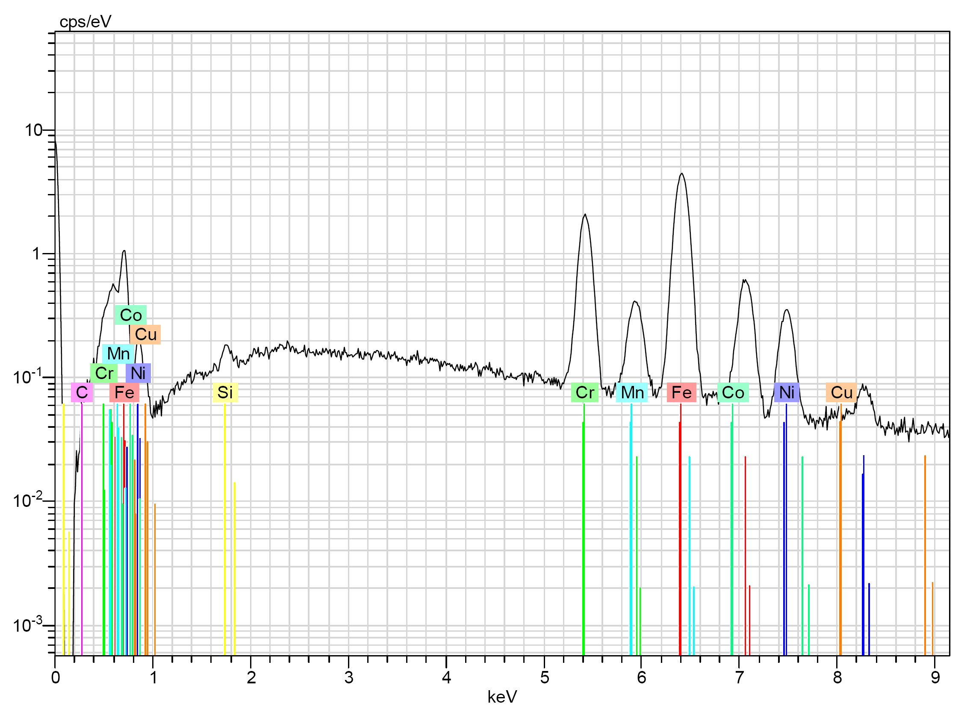Click the Cr label near 5.4 keV
Screen dimensions: 973x715
click(585, 393)
